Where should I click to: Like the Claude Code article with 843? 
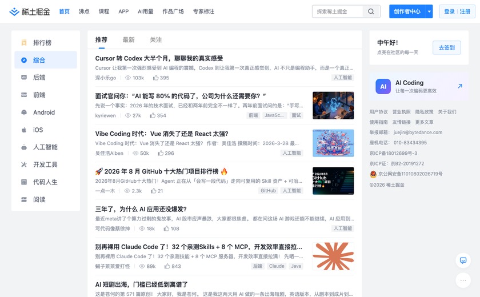[167, 266]
